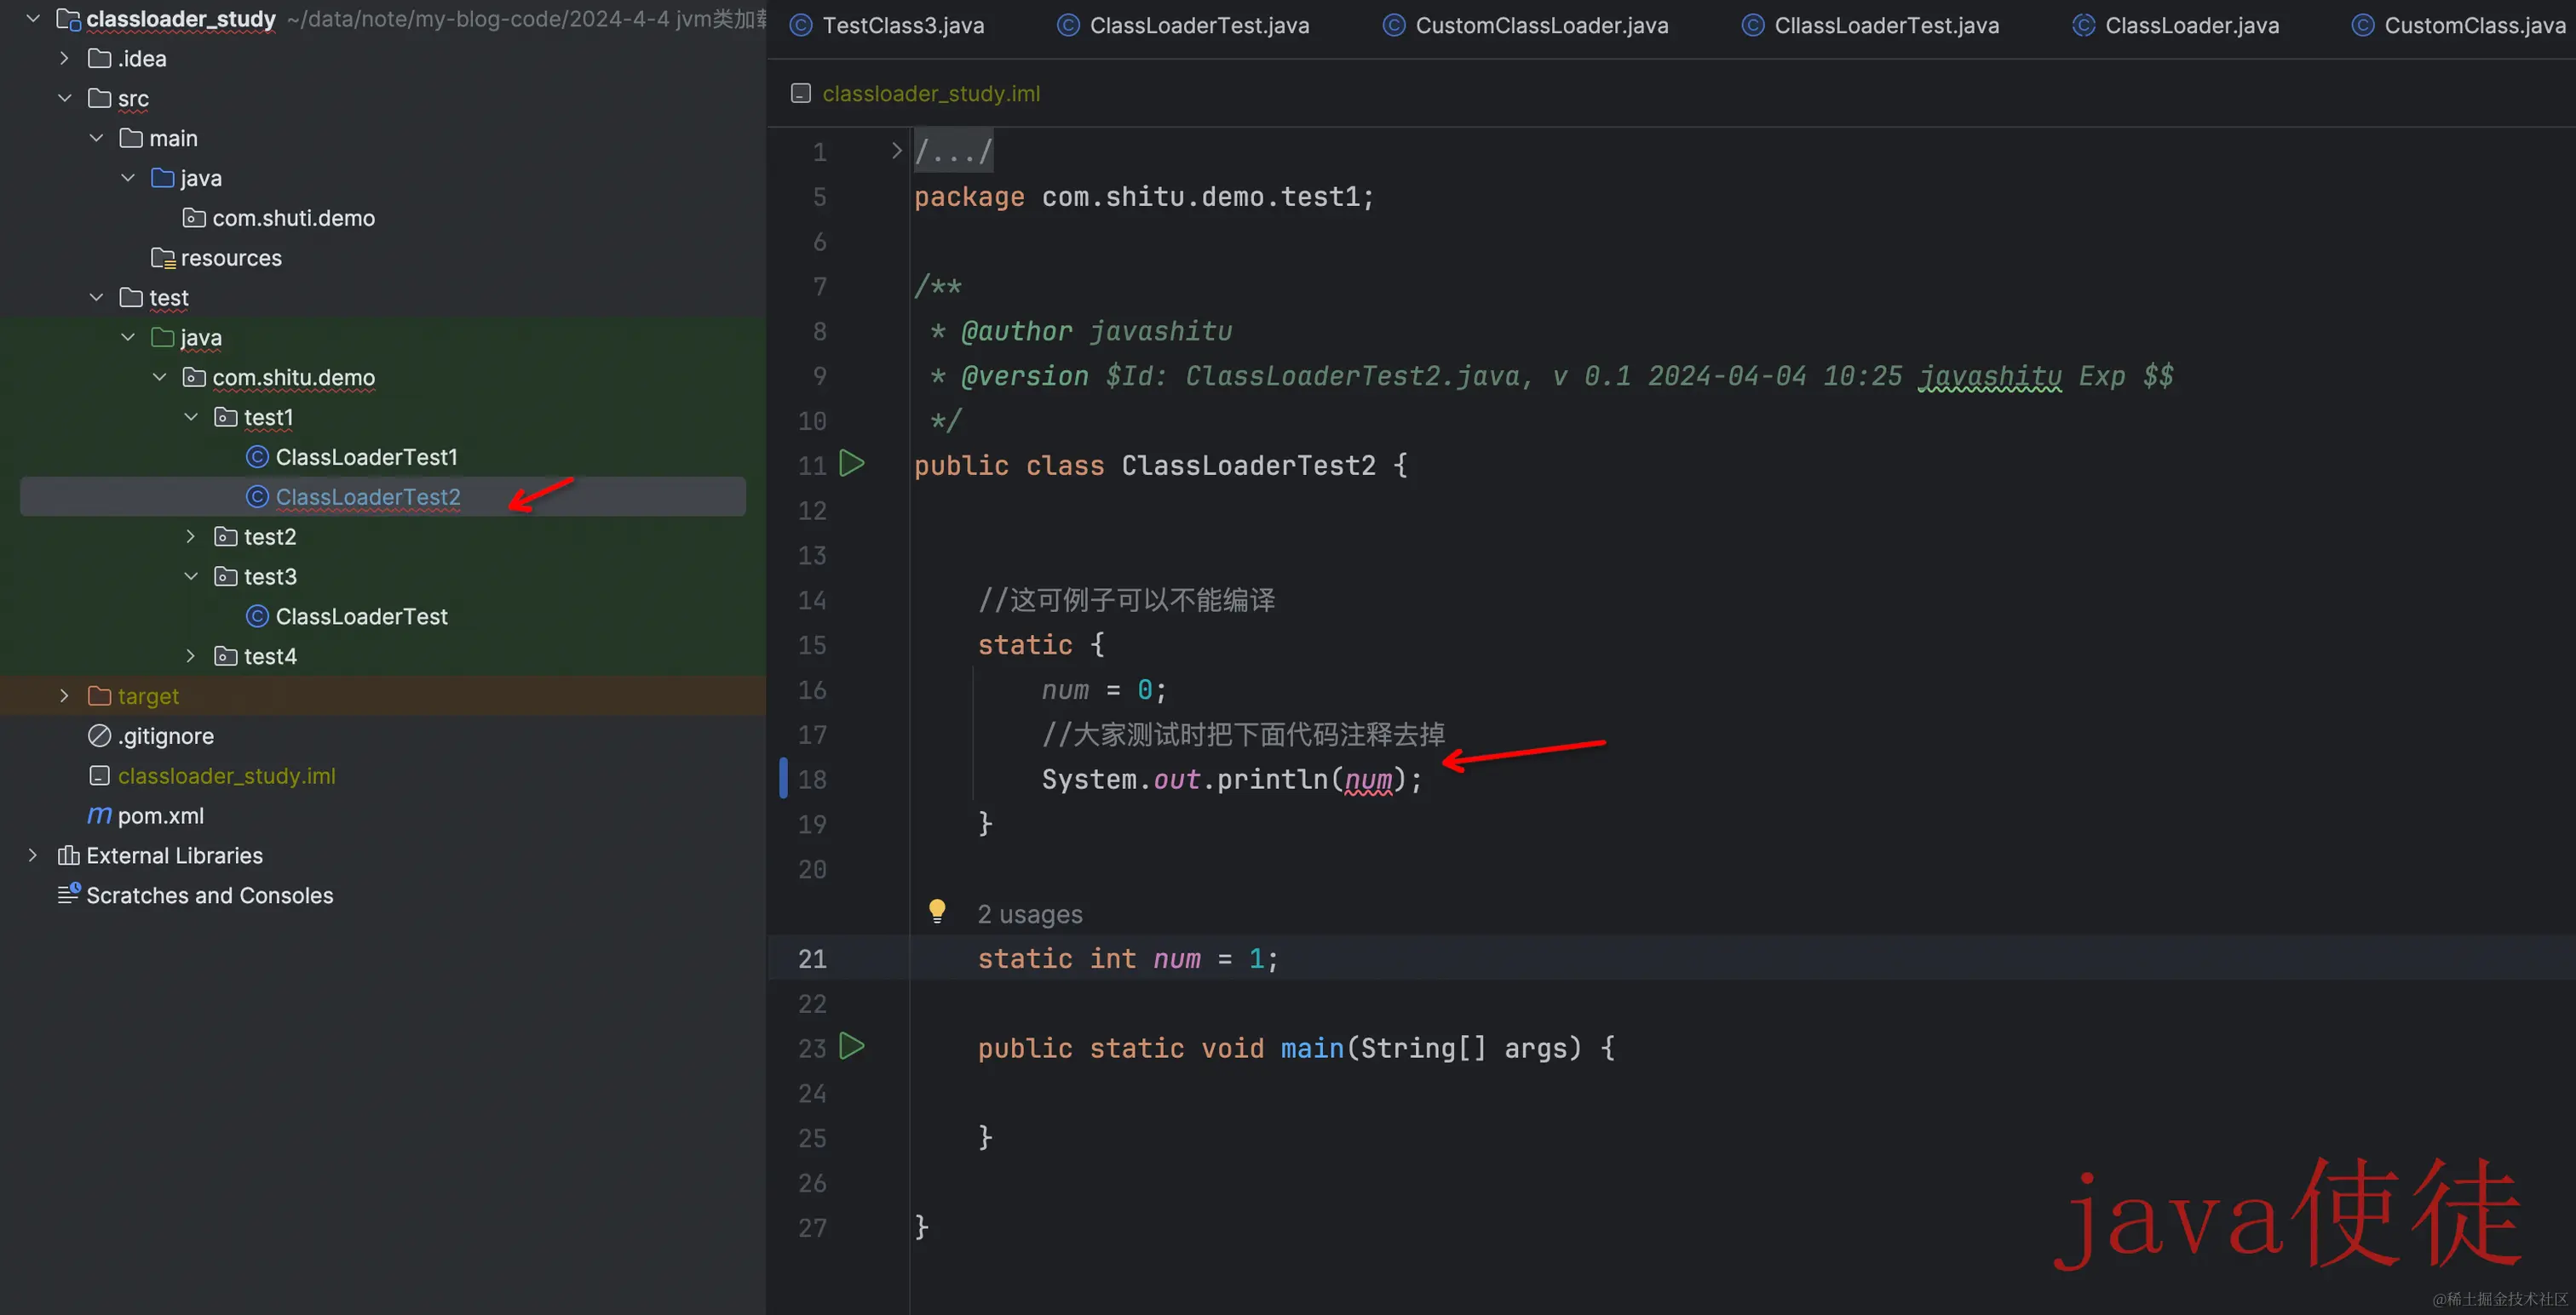This screenshot has height=1315, width=2576.
Task: Switch to TestClass3.java tab
Action: 887,25
